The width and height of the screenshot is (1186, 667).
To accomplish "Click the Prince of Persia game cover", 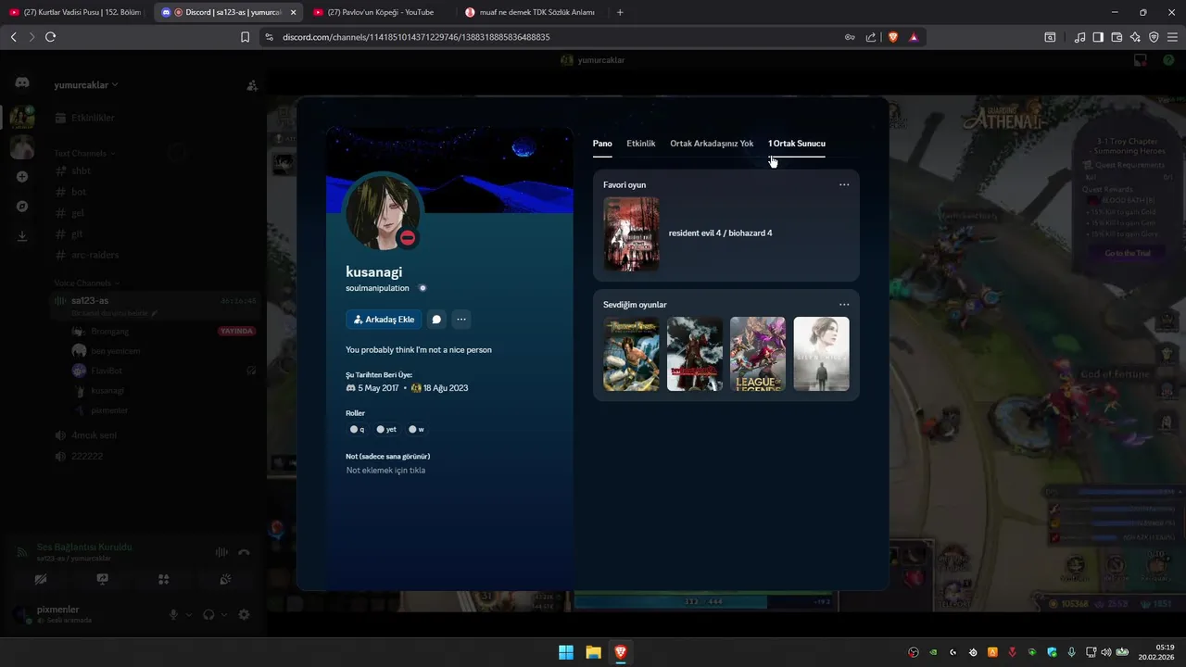I will 631,354.
